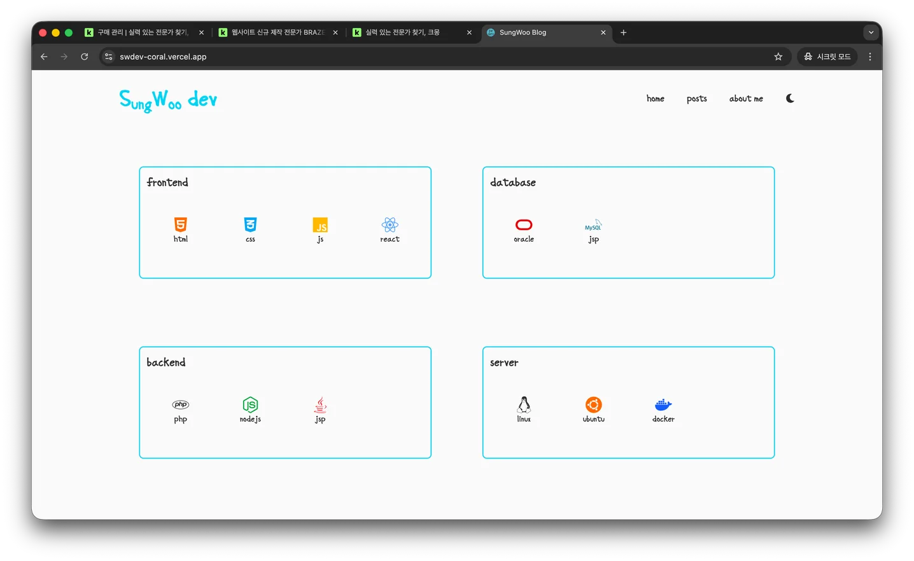Image resolution: width=914 pixels, height=561 pixels.
Task: Toggle dark mode with the moon icon
Action: [790, 98]
